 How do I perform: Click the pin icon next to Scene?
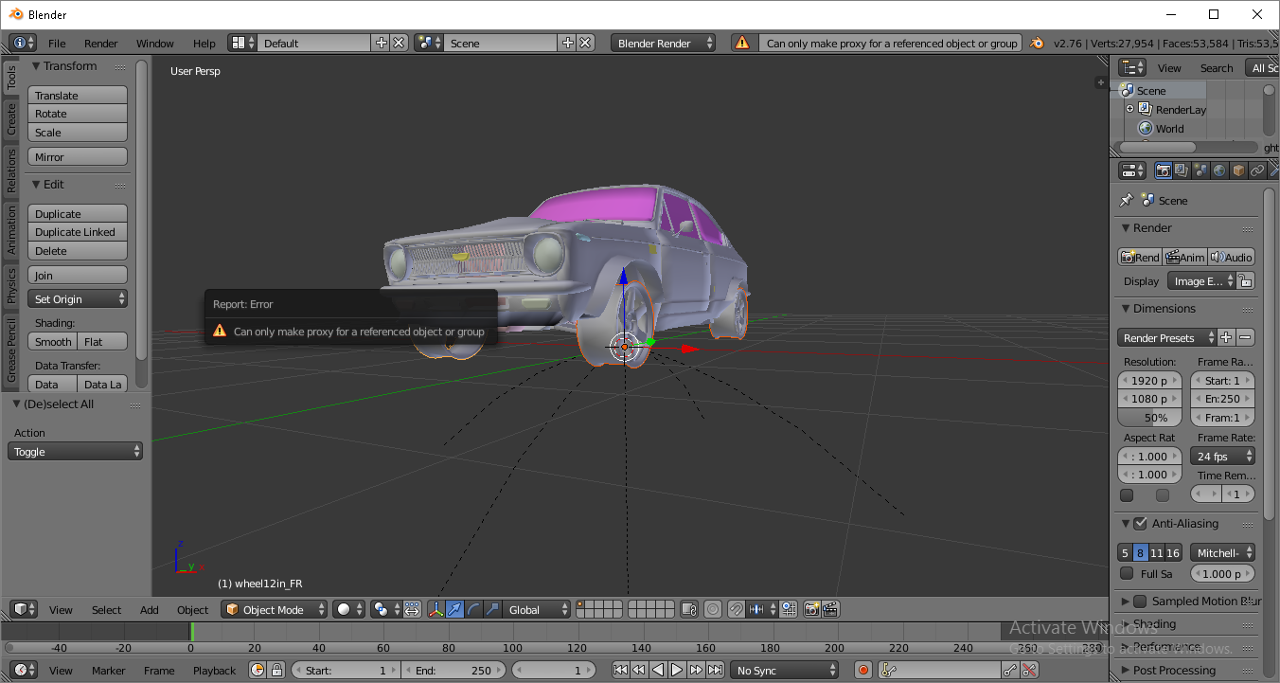pyautogui.click(x=1127, y=201)
